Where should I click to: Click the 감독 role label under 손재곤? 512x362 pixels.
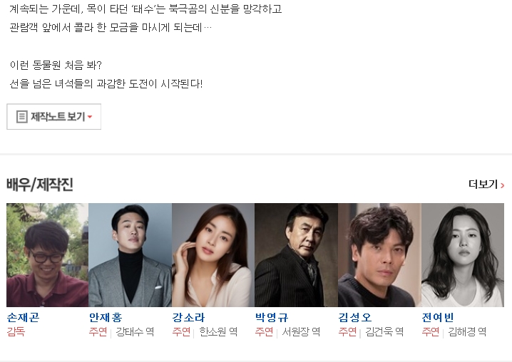click(x=16, y=332)
